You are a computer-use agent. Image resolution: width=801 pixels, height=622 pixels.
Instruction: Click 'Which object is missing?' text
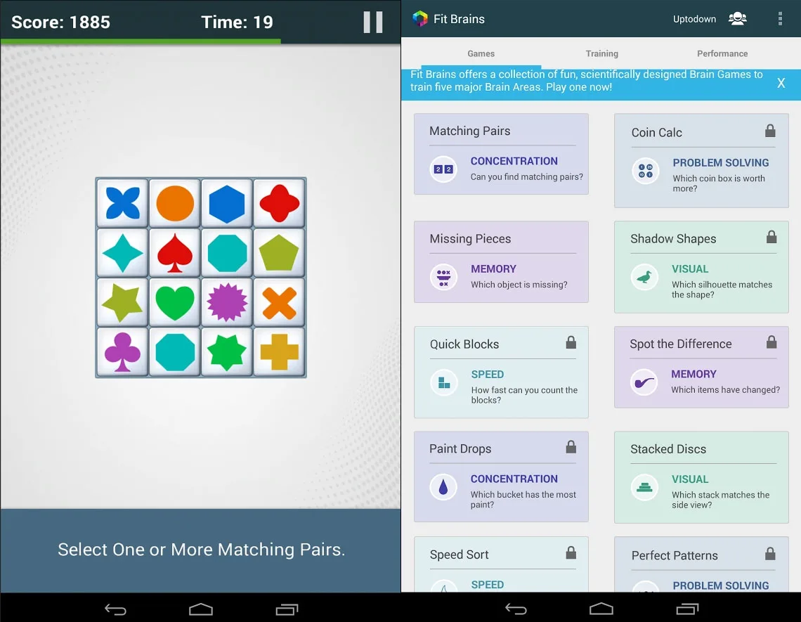pyautogui.click(x=519, y=285)
